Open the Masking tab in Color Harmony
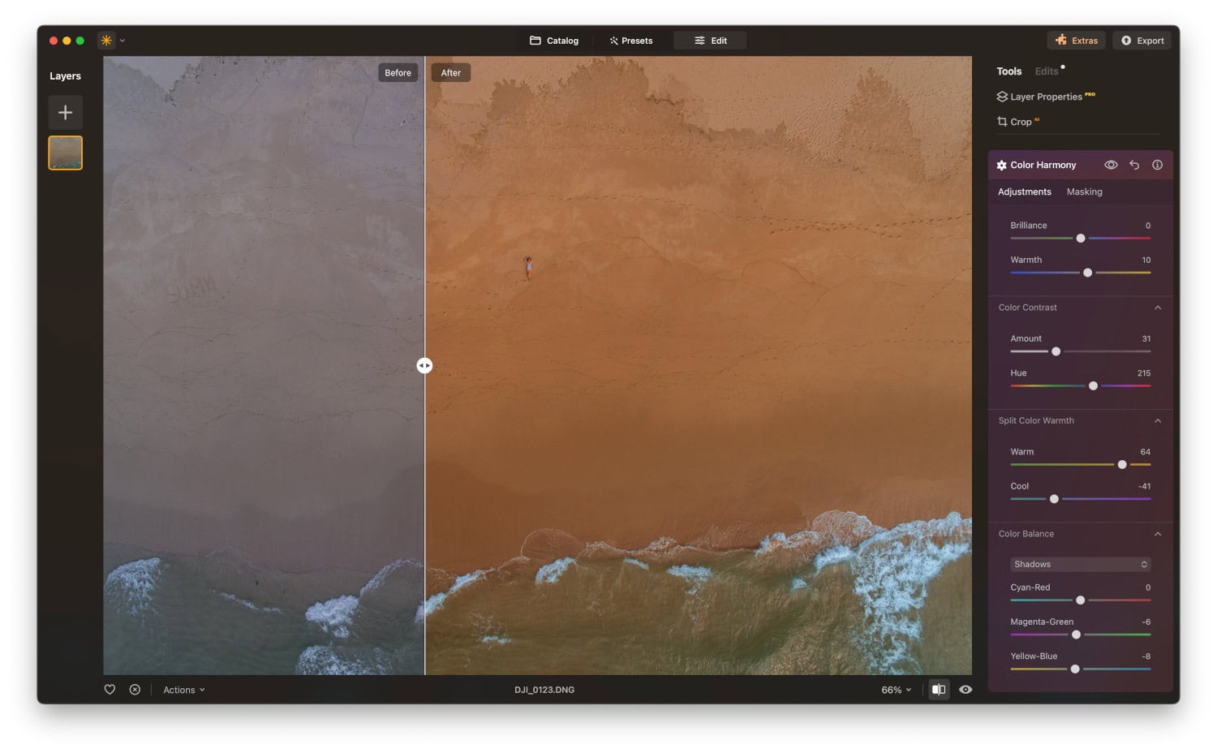The height and width of the screenshot is (753, 1217). point(1084,191)
